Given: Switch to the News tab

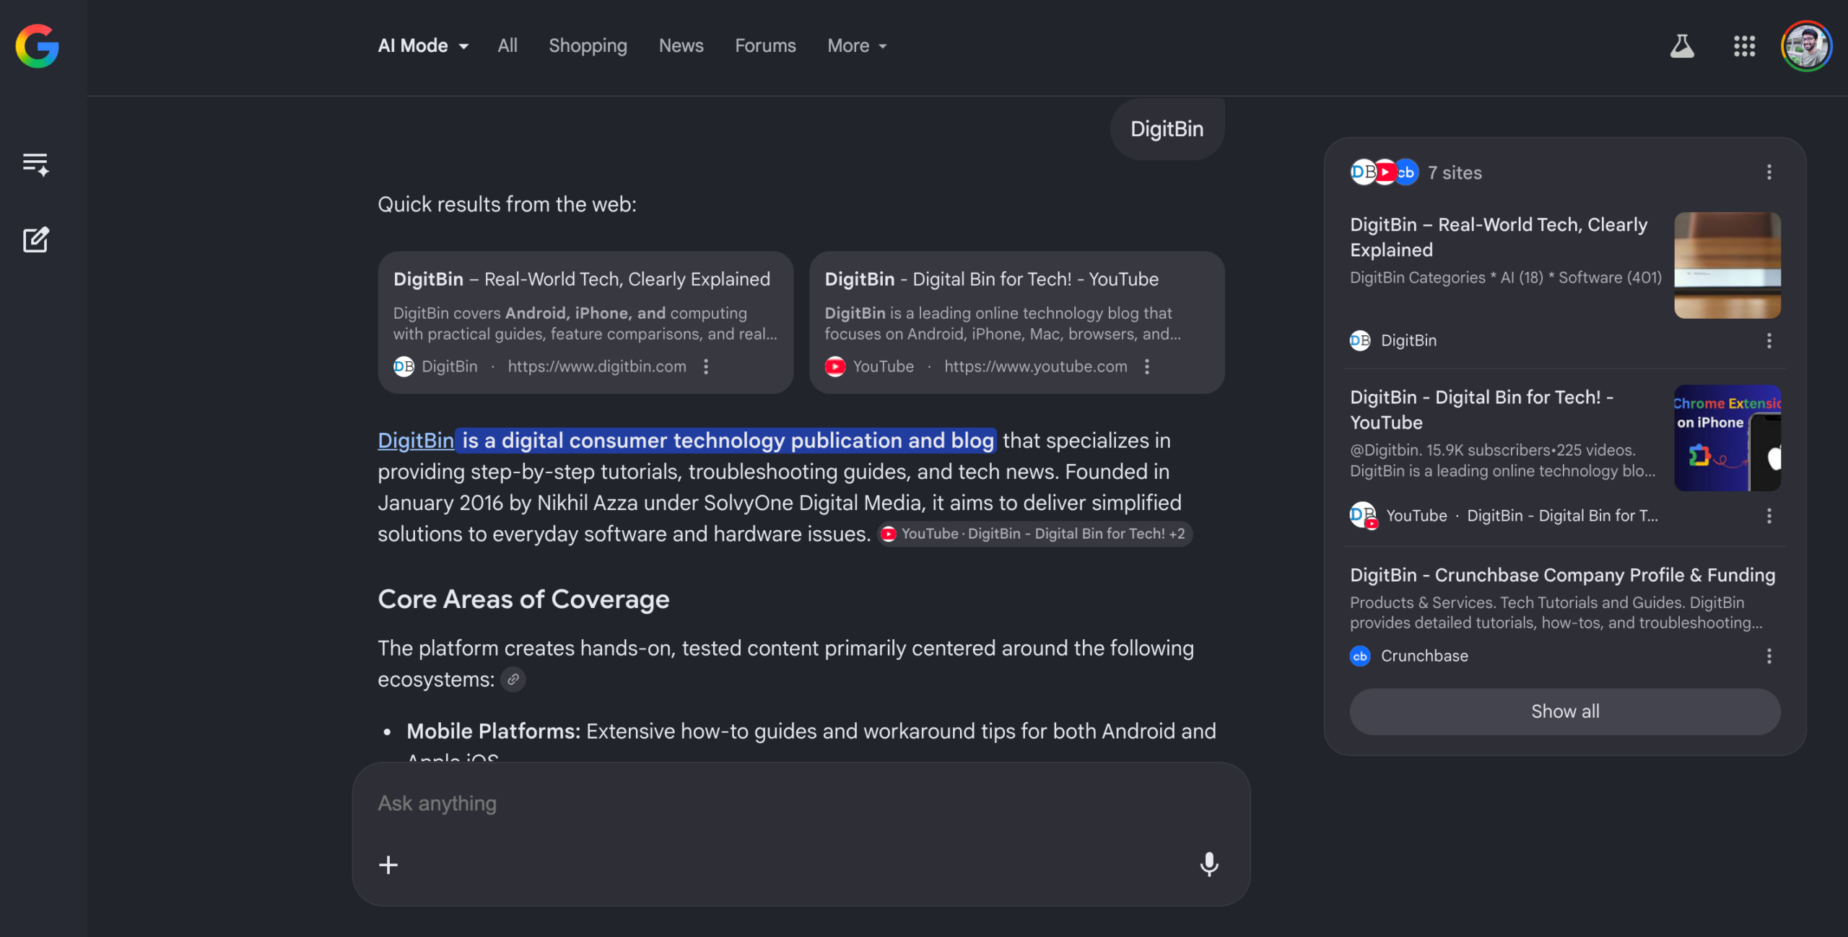Looking at the screenshot, I should 681,46.
